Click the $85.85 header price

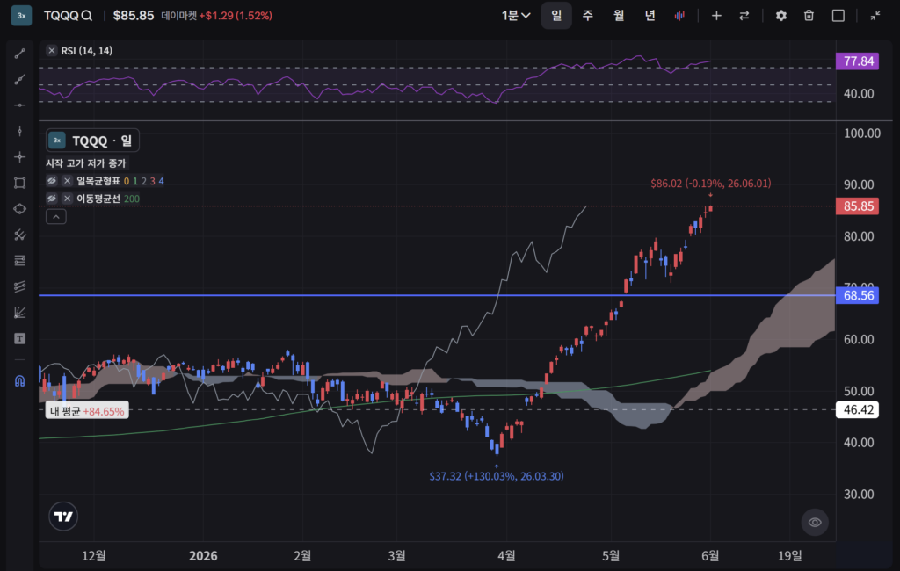134,16
